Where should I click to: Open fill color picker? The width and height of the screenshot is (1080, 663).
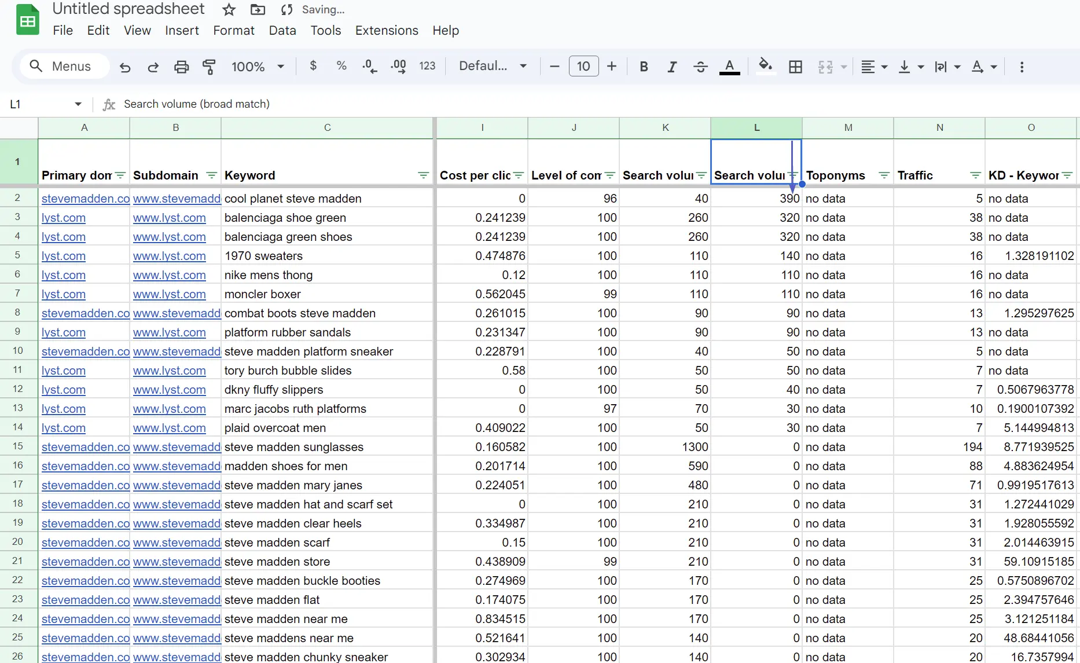coord(766,66)
